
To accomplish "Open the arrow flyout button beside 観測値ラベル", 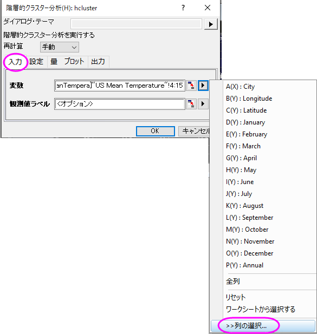I will pyautogui.click(x=203, y=104).
